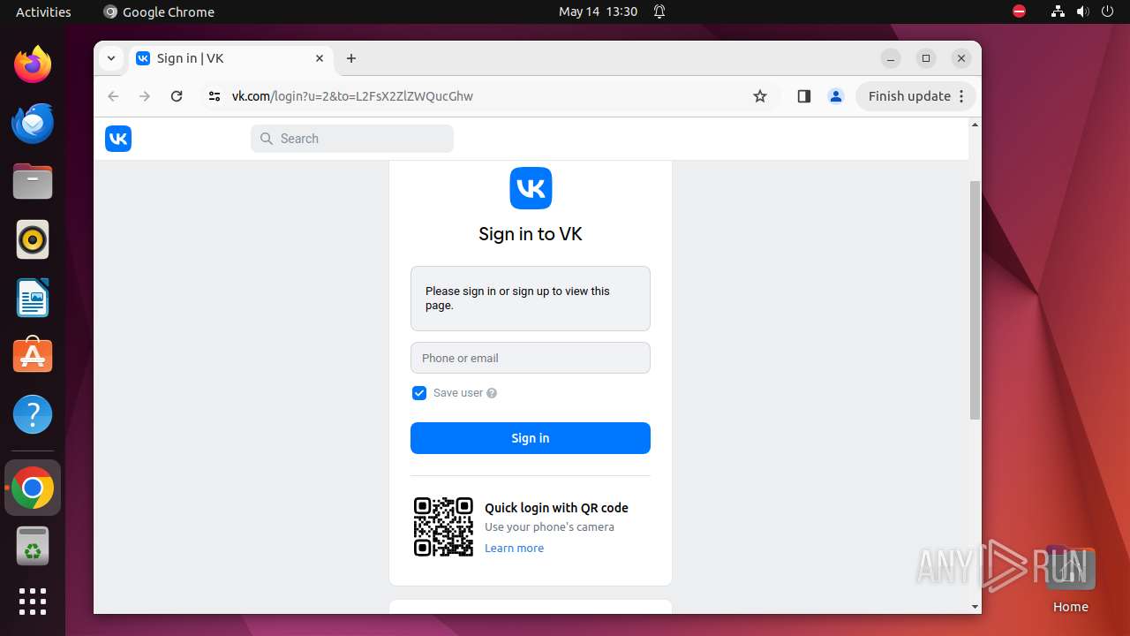This screenshot has width=1130, height=636.
Task: Click the scrollbar down arrow
Action: point(975,607)
